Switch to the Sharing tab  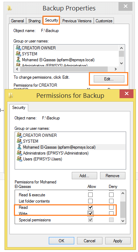coord(34,21)
